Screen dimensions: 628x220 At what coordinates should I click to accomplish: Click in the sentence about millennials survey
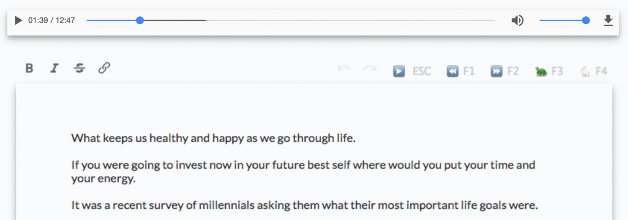304,205
